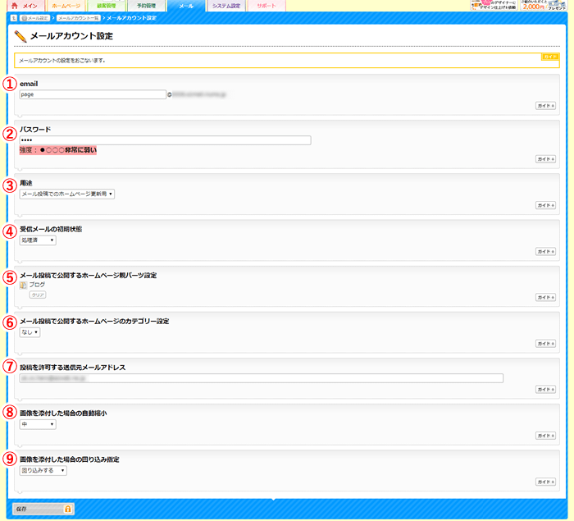This screenshot has width=574, height=521.
Task: Click the 2,000円 present banner
Action: click(543, 5)
